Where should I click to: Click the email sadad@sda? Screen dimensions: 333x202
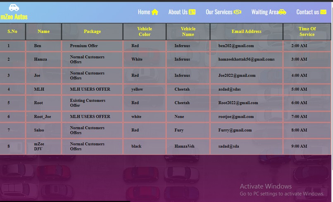[x=228, y=146]
